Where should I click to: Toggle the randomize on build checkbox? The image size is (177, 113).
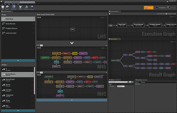[x=166, y=14]
